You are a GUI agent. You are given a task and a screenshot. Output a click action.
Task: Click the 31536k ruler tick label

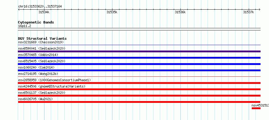coord(180,12)
